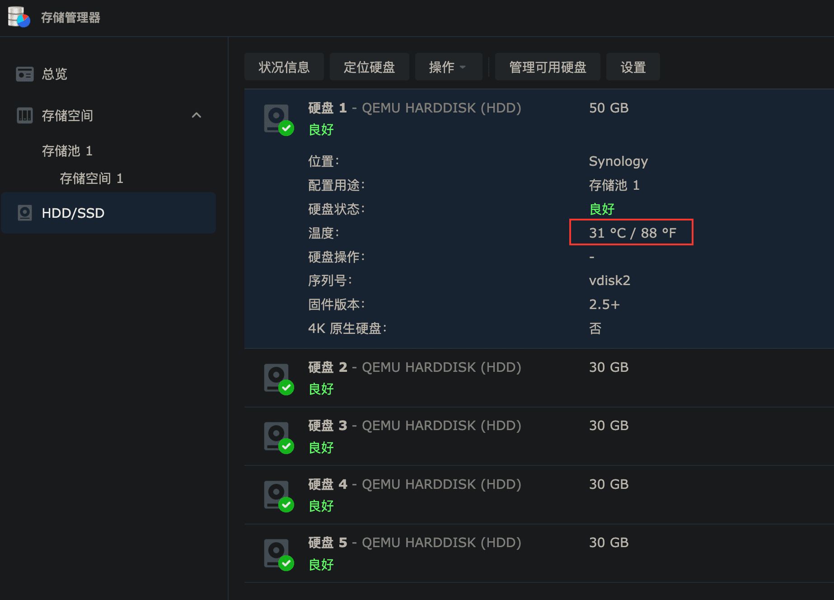Click the 温度 label
Screen dimensions: 834x600
pos(323,233)
